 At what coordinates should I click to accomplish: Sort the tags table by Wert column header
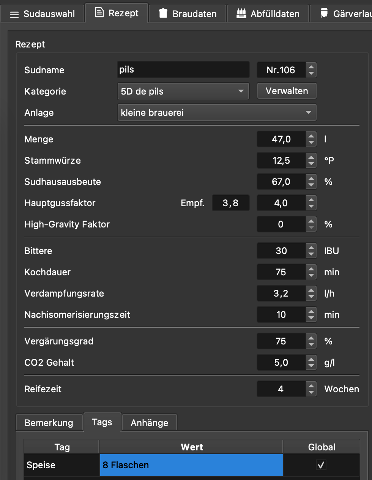pyautogui.click(x=191, y=447)
